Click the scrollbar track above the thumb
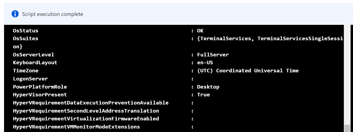Image resolution: width=353 pixels, height=132 pixels. (347, 75)
